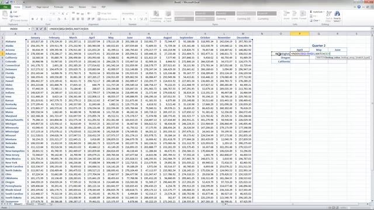Open the File tab
374x210 pixels.
point(5,7)
